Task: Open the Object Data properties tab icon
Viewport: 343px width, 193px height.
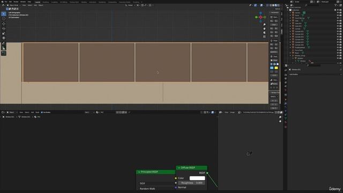Action: pyautogui.click(x=286, y=118)
